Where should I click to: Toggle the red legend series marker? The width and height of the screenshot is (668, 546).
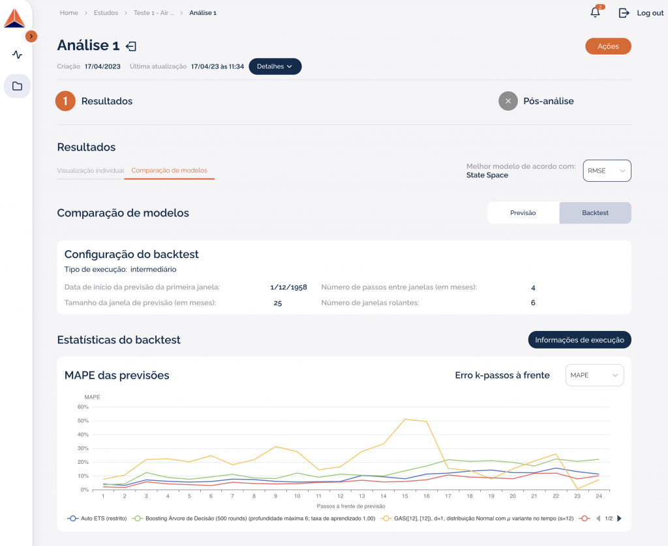[584, 519]
